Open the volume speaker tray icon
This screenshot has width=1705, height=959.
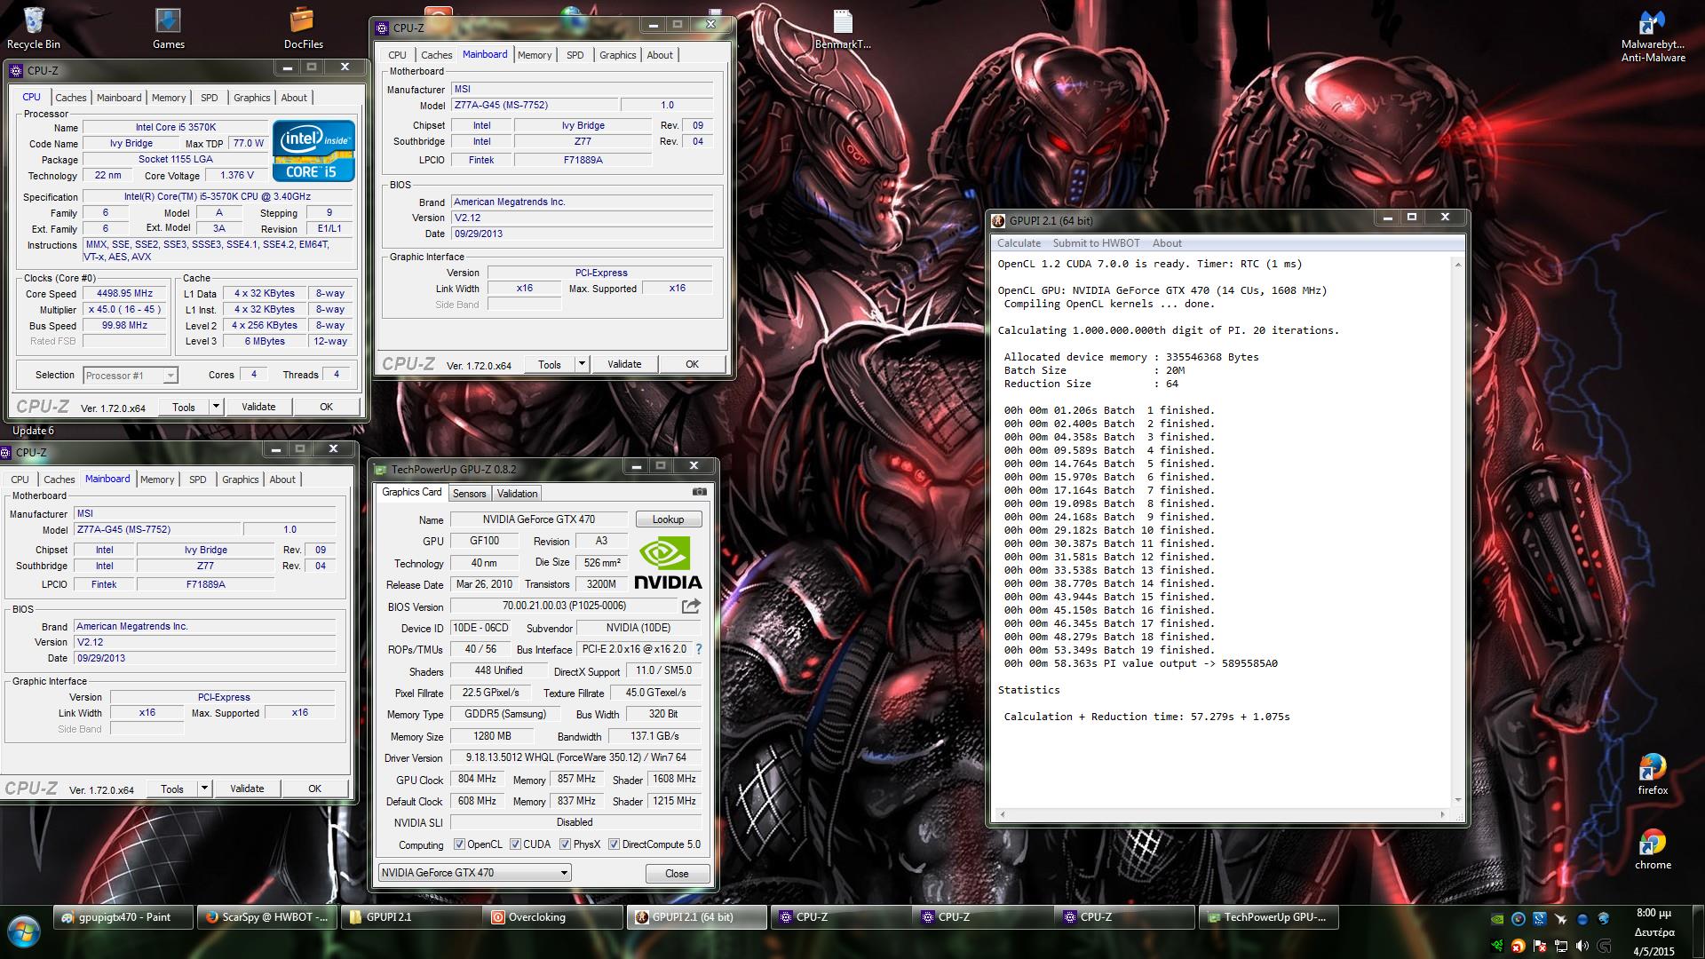[x=1582, y=947]
